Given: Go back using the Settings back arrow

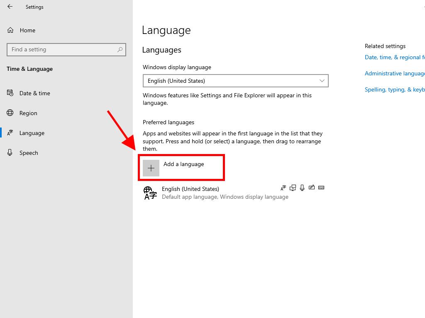Looking at the screenshot, I should pyautogui.click(x=10, y=7).
